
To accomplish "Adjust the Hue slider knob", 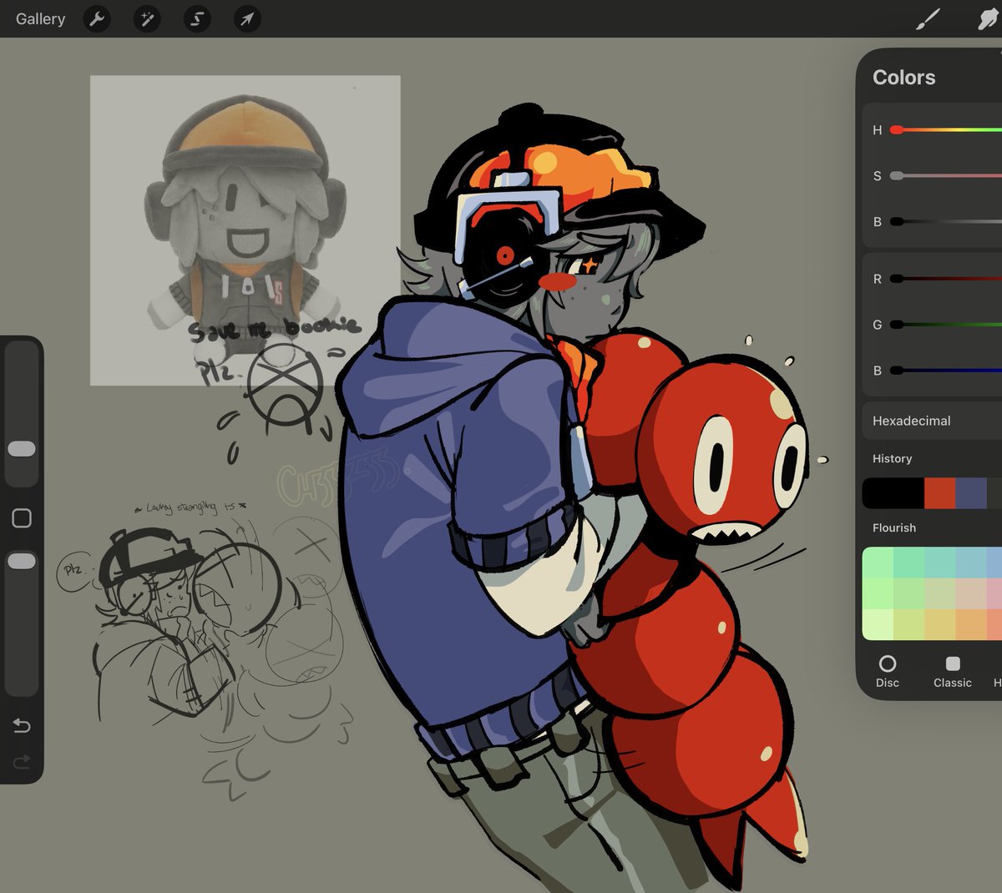I will tap(897, 129).
